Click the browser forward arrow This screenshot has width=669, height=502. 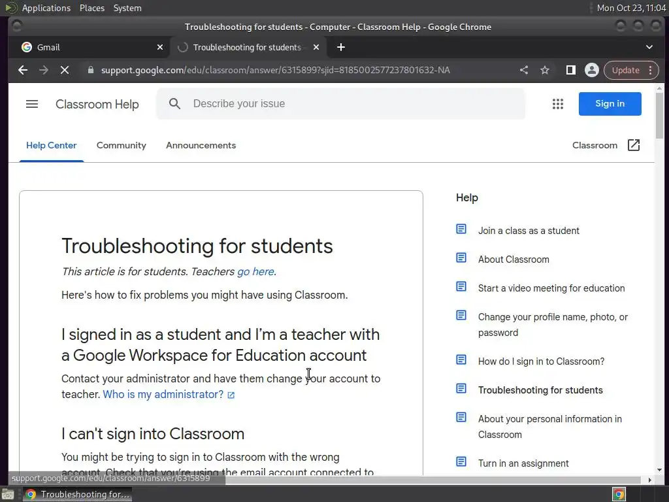(x=44, y=70)
